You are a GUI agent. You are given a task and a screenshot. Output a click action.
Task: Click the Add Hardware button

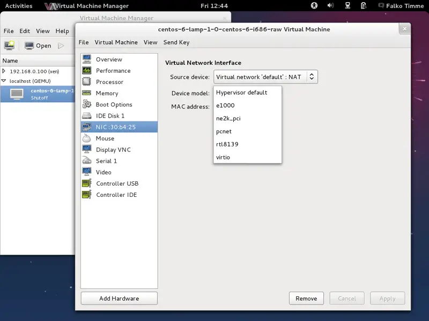coord(119,299)
